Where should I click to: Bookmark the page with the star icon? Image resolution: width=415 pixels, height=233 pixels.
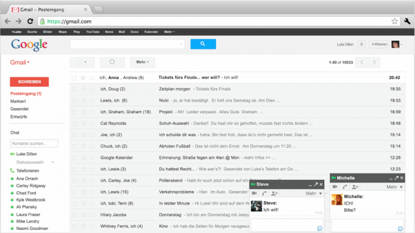click(x=395, y=21)
